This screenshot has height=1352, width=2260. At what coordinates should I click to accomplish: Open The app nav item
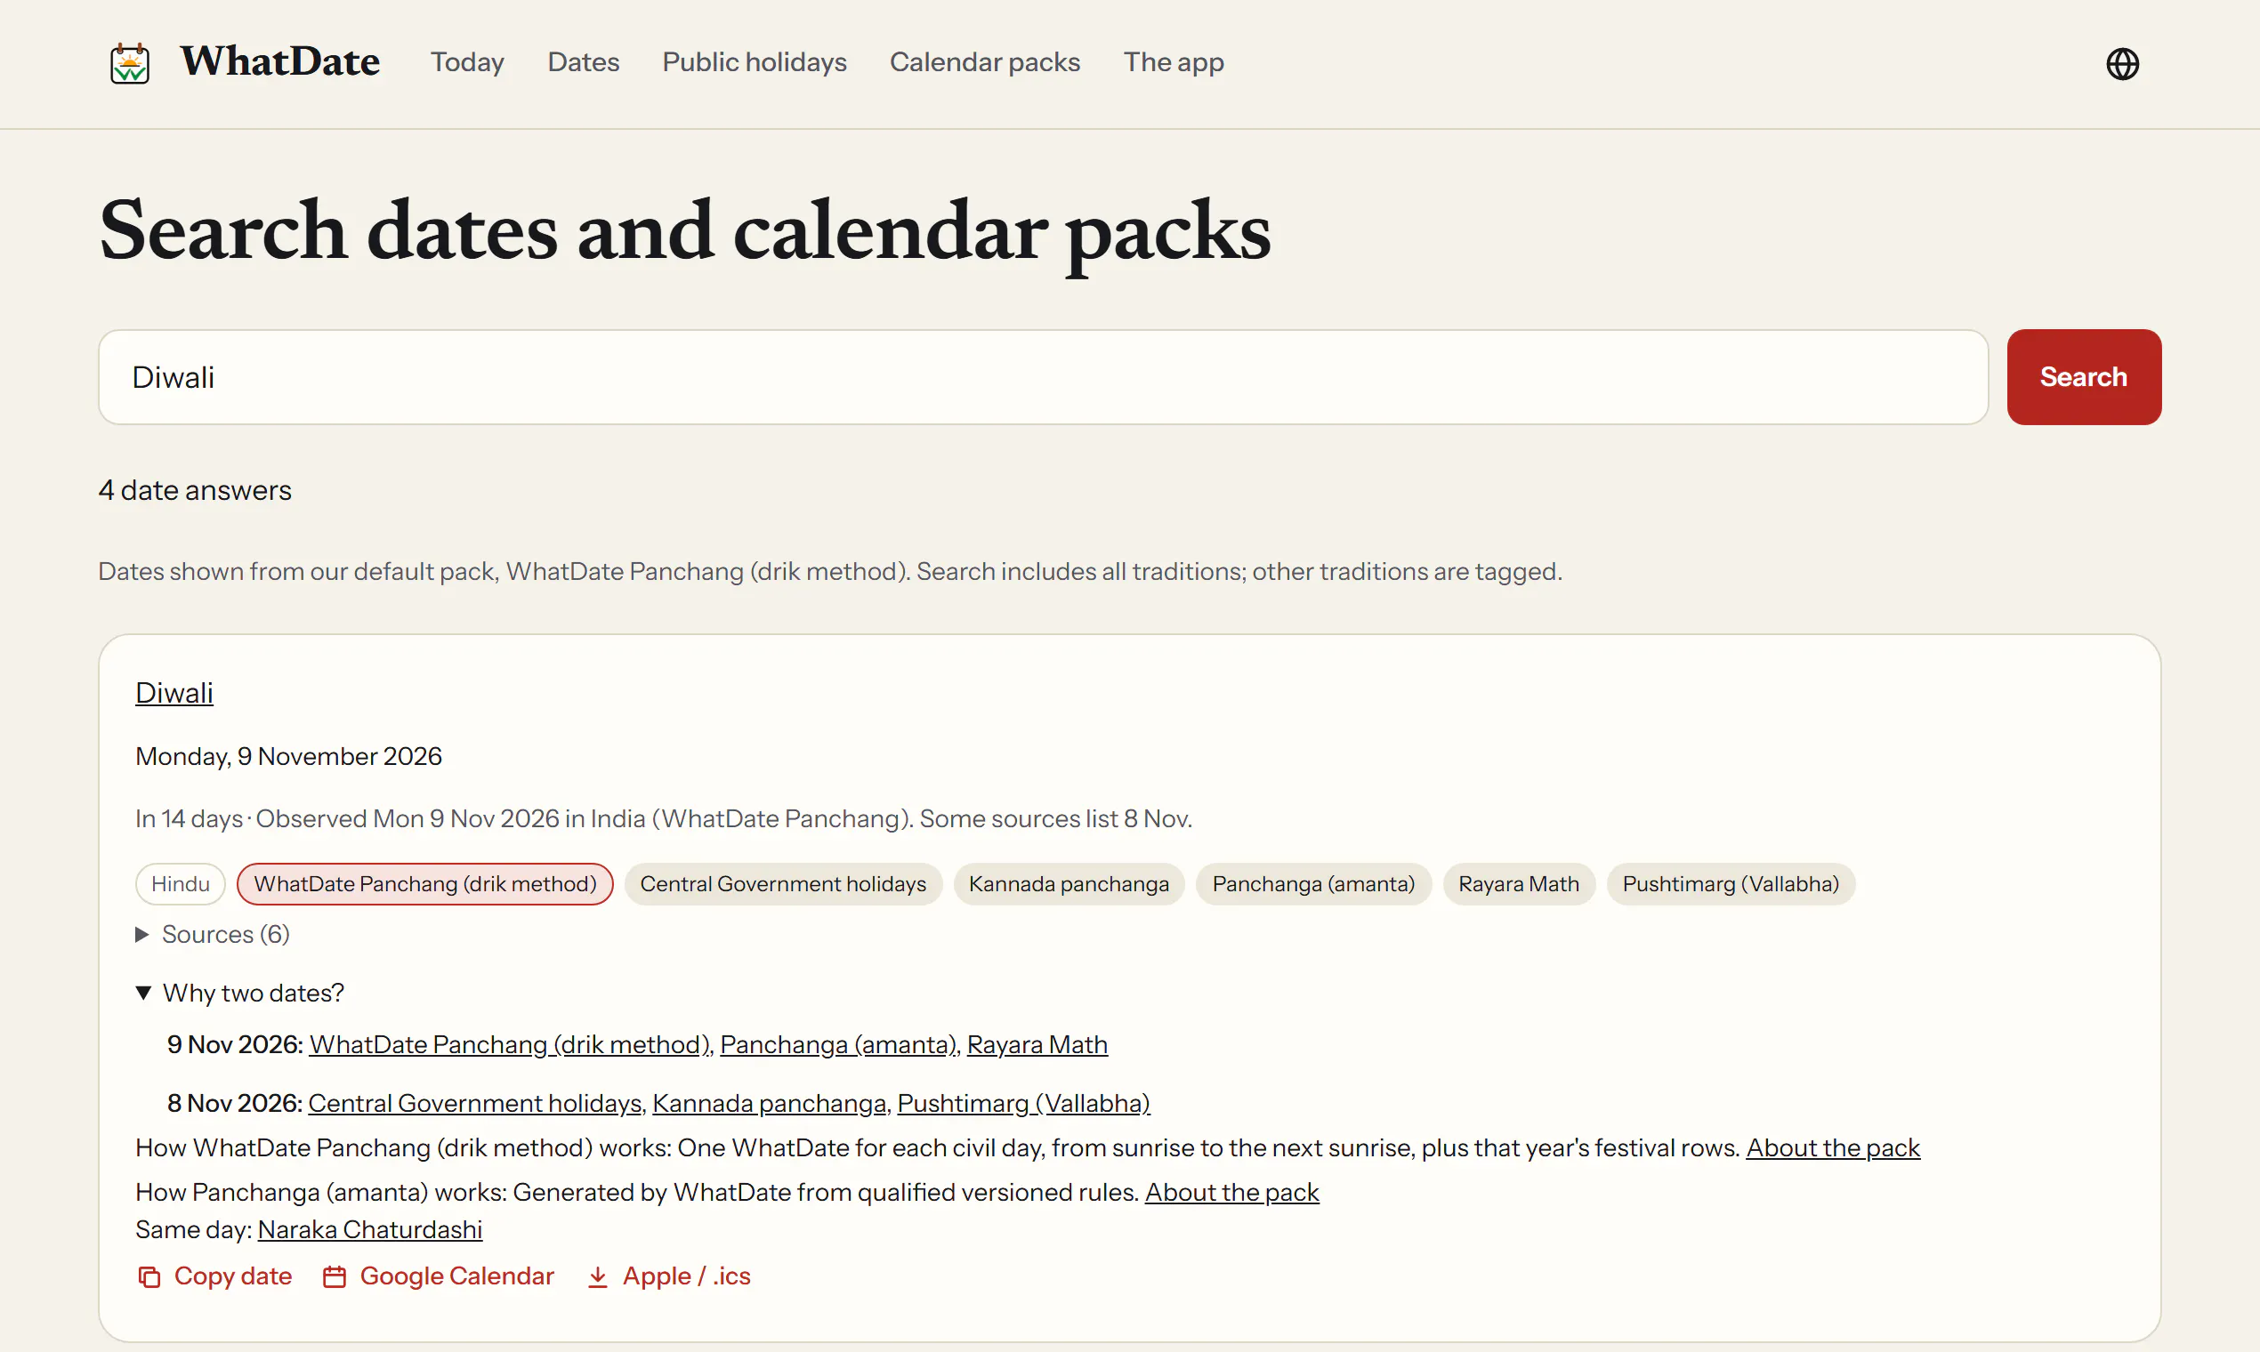click(1174, 62)
